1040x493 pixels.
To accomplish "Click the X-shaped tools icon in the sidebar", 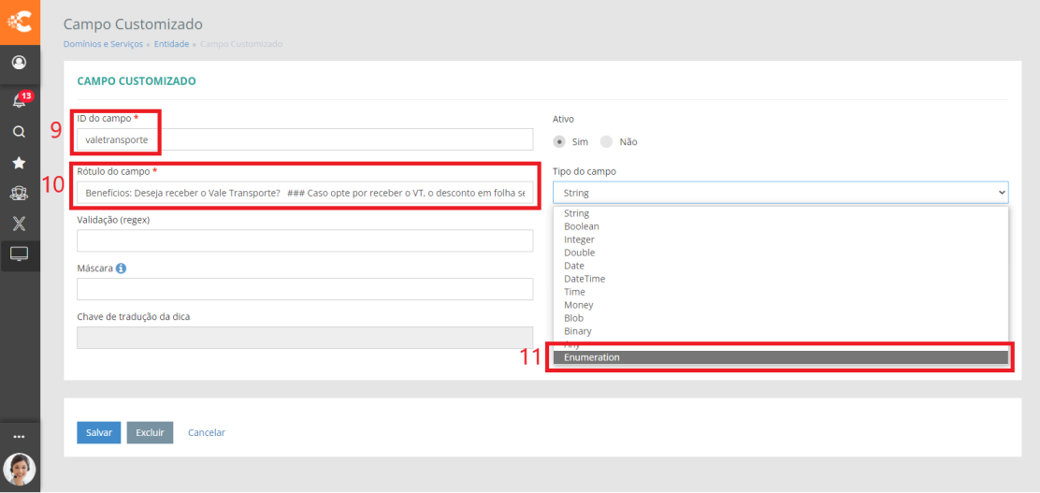I will 19,225.
